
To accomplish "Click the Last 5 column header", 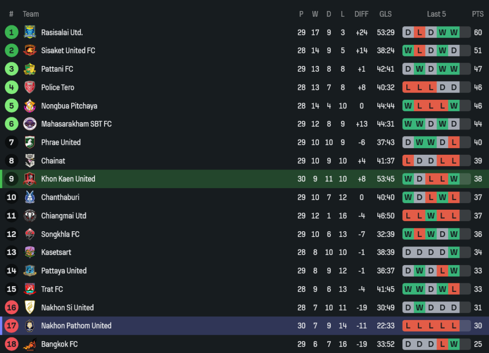I will (436, 14).
